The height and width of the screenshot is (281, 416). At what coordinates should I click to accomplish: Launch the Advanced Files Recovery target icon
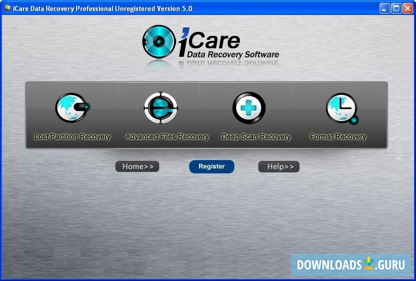click(x=161, y=108)
